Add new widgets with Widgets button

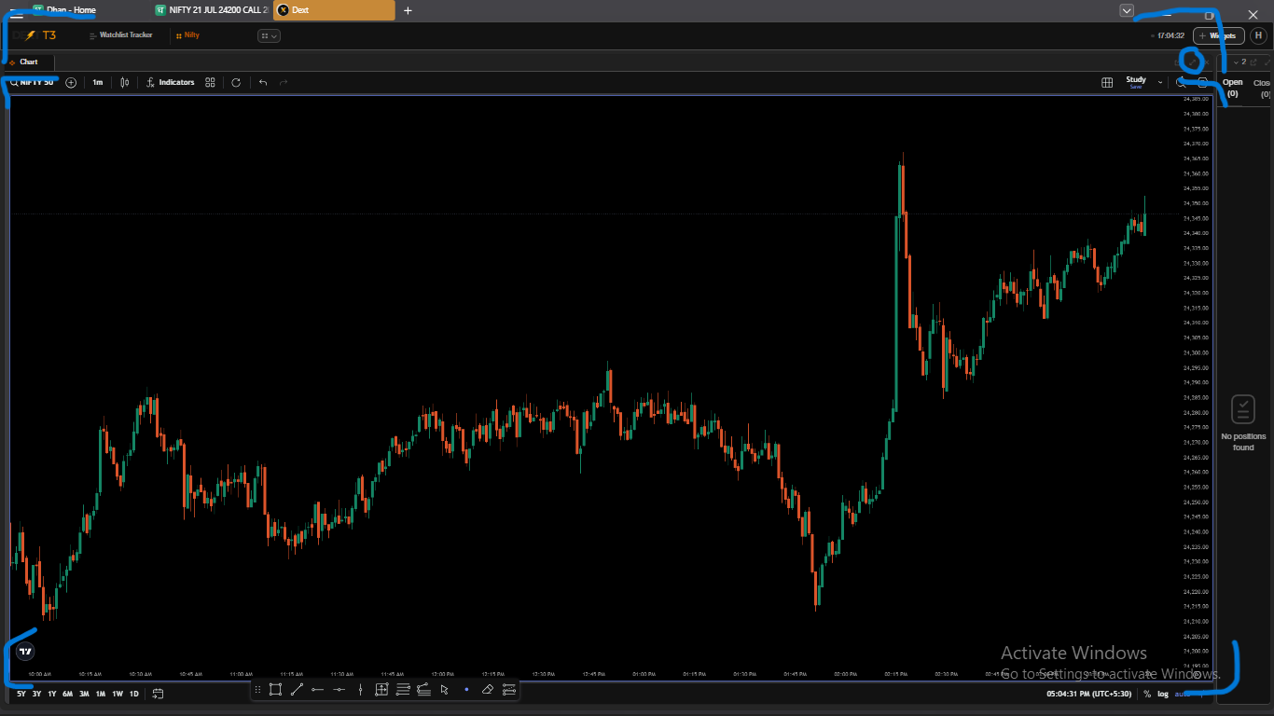[x=1219, y=35]
